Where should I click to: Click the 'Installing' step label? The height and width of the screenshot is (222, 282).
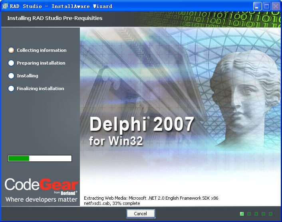[x=28, y=76]
